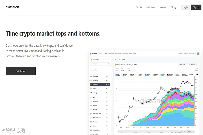The image size is (203, 135).
Task: Mark chart with Favorite button
Action: 122,60
